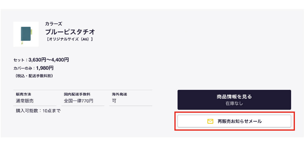
Task: Click the 全国一律770円 shipping fee
Action: tap(78, 101)
